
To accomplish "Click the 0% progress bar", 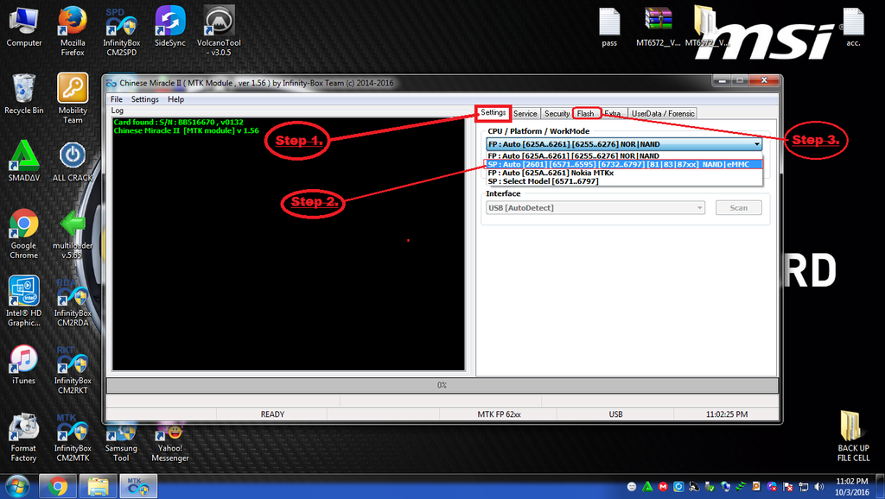I will tap(442, 385).
